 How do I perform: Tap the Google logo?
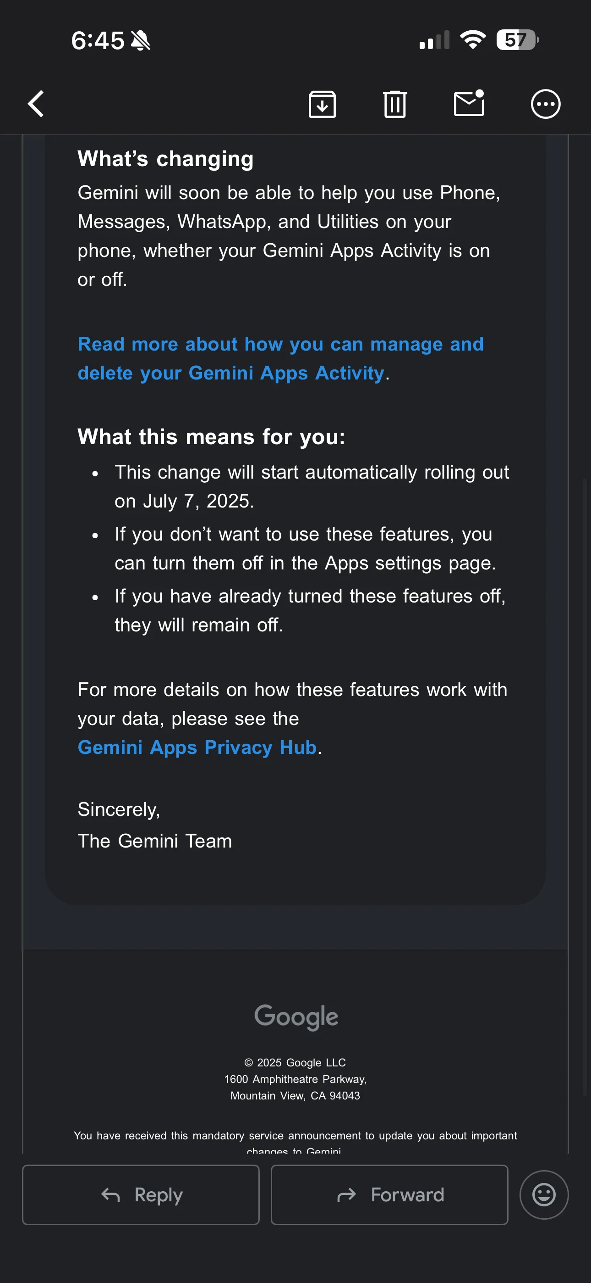pyautogui.click(x=295, y=1017)
